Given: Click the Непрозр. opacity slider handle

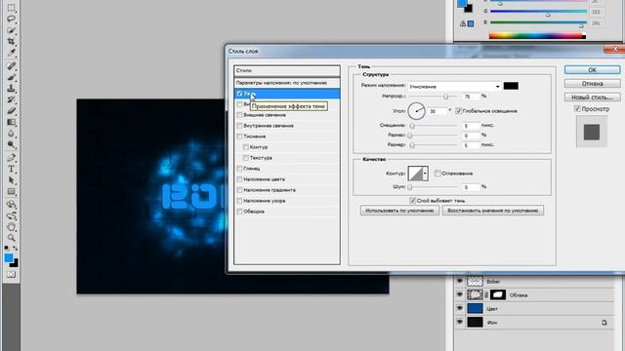Looking at the screenshot, I should coord(445,97).
